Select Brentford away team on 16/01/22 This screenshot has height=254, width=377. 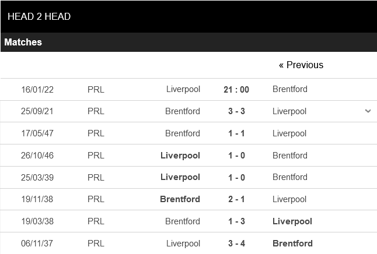click(289, 89)
